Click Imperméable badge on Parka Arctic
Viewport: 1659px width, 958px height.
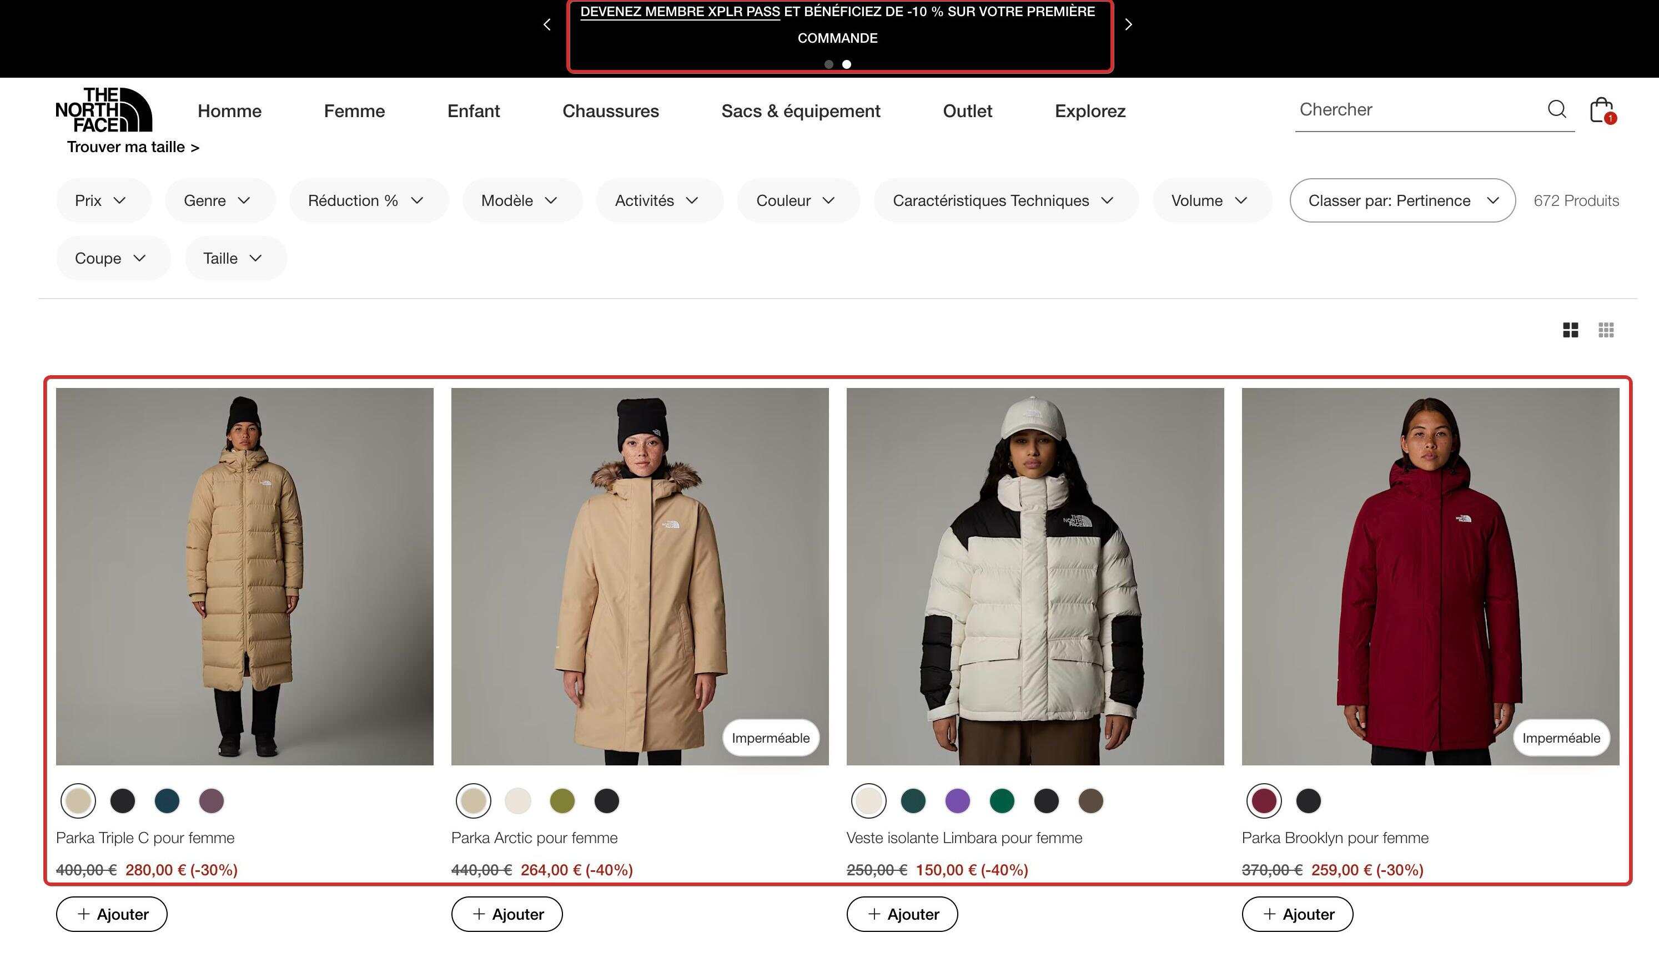(771, 738)
